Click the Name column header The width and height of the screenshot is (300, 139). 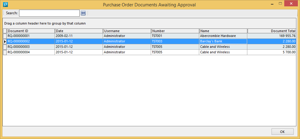[x=223, y=31]
